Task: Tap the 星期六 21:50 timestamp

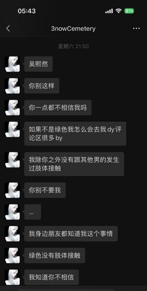Action: [73, 46]
